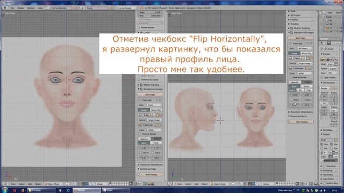Screen dimensions: 344x193
Task: Open the Help menu
Action: 40,8
